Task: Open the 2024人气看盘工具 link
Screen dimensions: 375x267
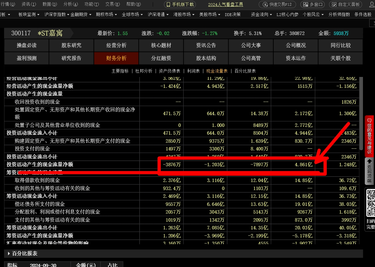Action: 225,5
